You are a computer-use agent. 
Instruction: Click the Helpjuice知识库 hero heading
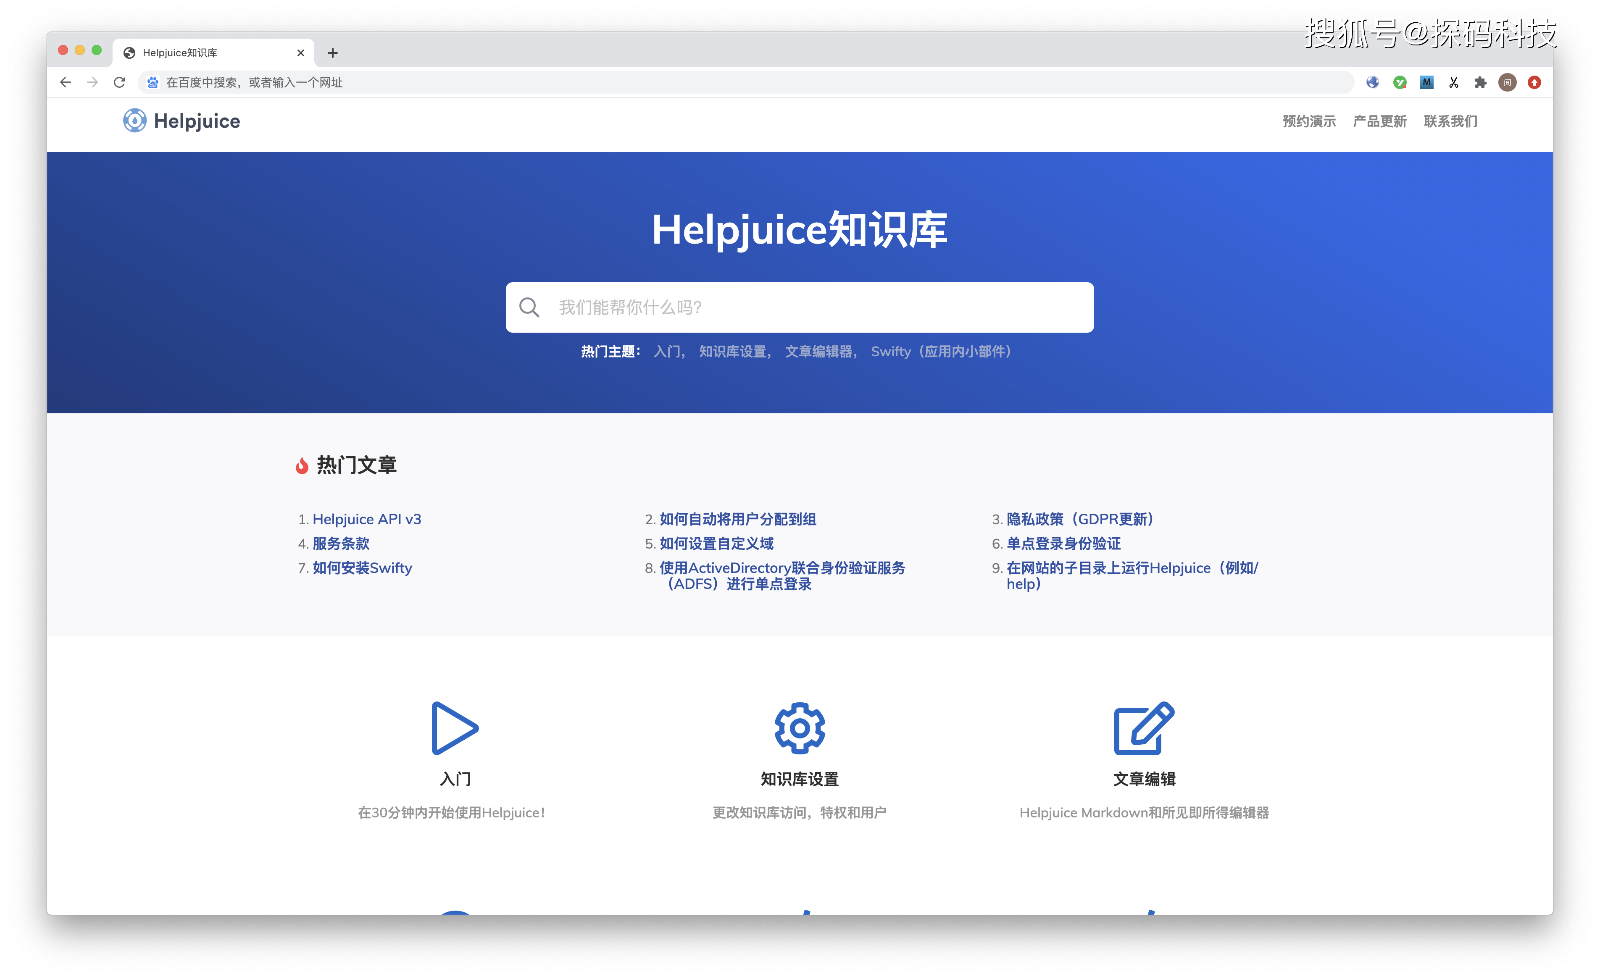click(800, 230)
